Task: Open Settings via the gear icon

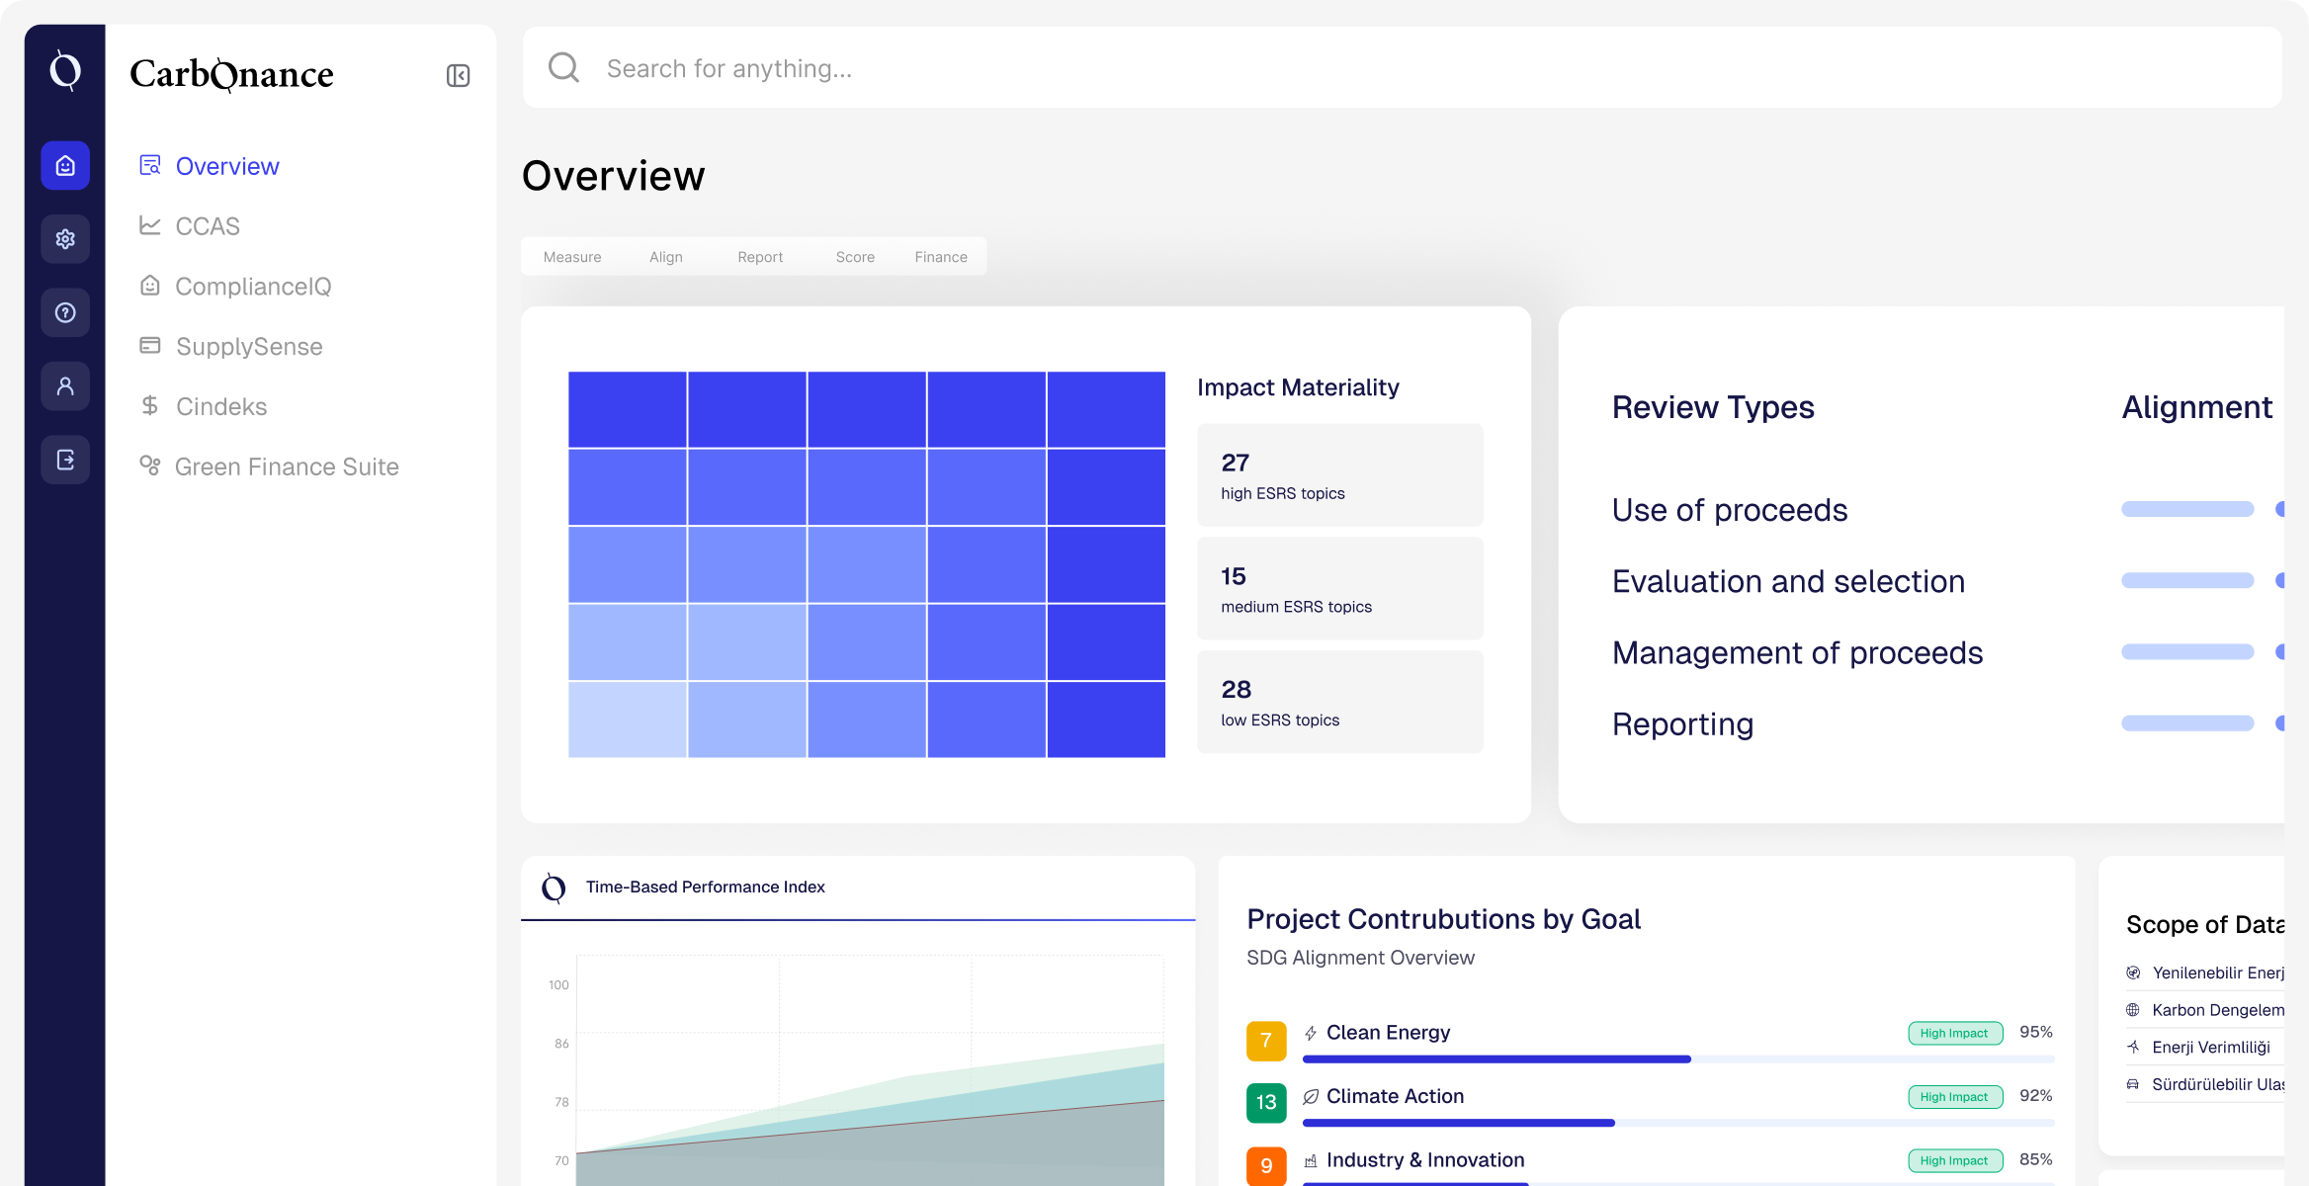Action: tap(64, 238)
